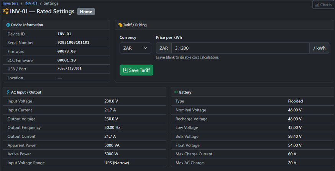
Task: Click the Price per kWh input field
Action: (x=240, y=48)
